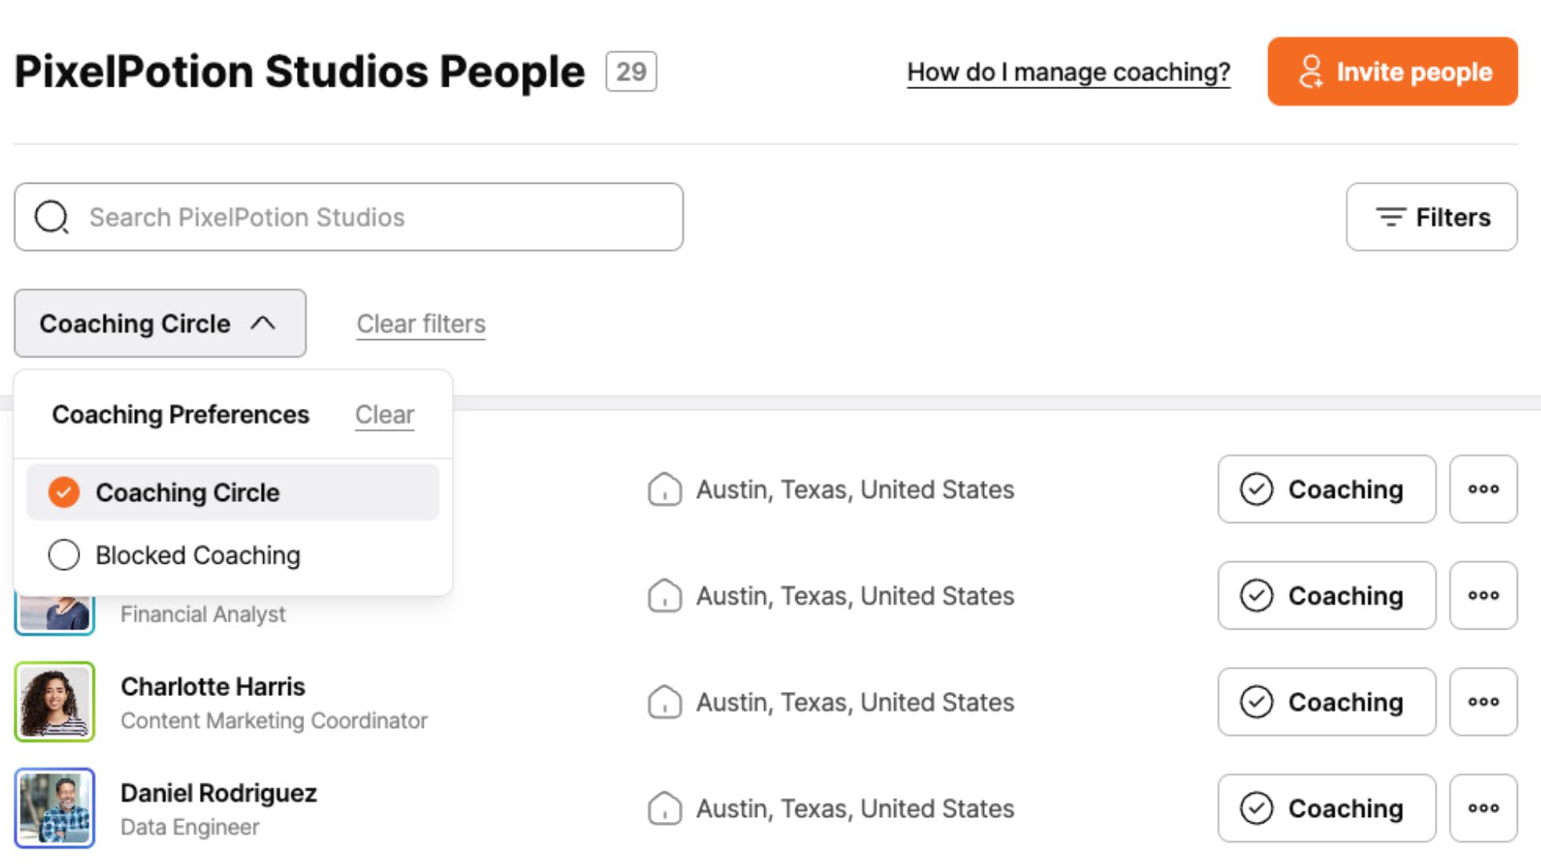The image size is (1541, 866).
Task: Clear the Coaching Preferences selection
Action: (384, 415)
